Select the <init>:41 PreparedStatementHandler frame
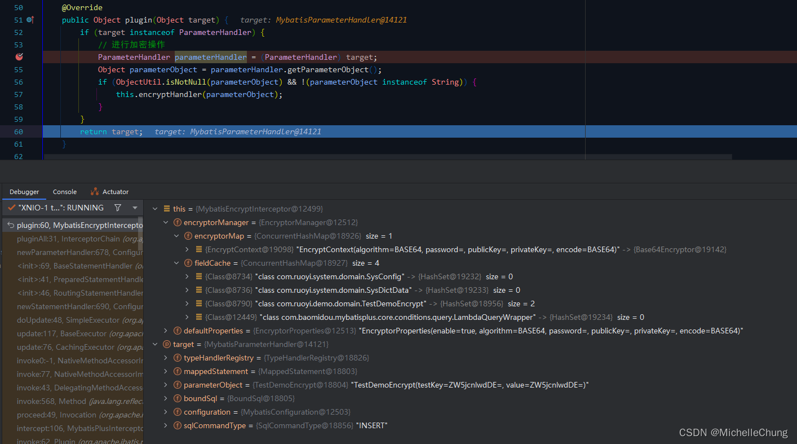The width and height of the screenshot is (797, 444). coord(72,279)
